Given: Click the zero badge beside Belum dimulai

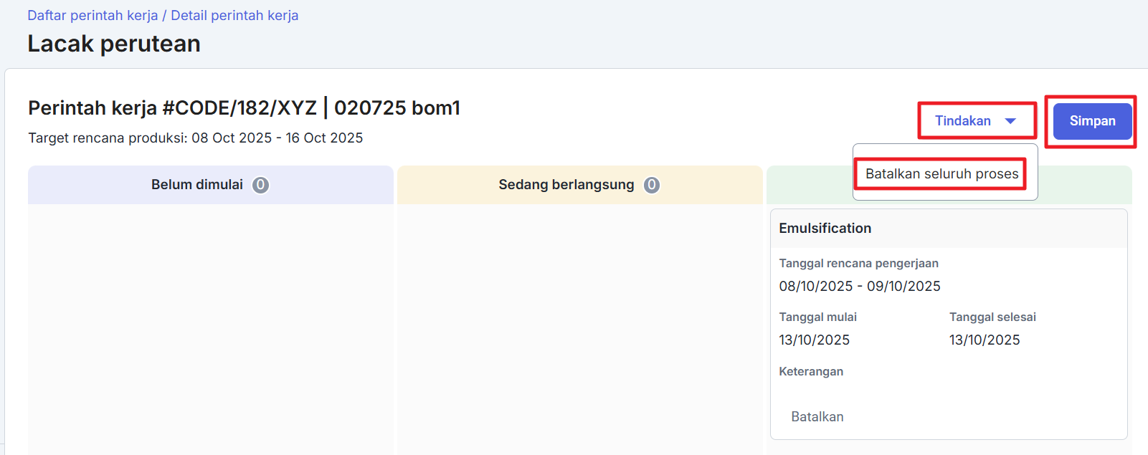Looking at the screenshot, I should pyautogui.click(x=260, y=185).
